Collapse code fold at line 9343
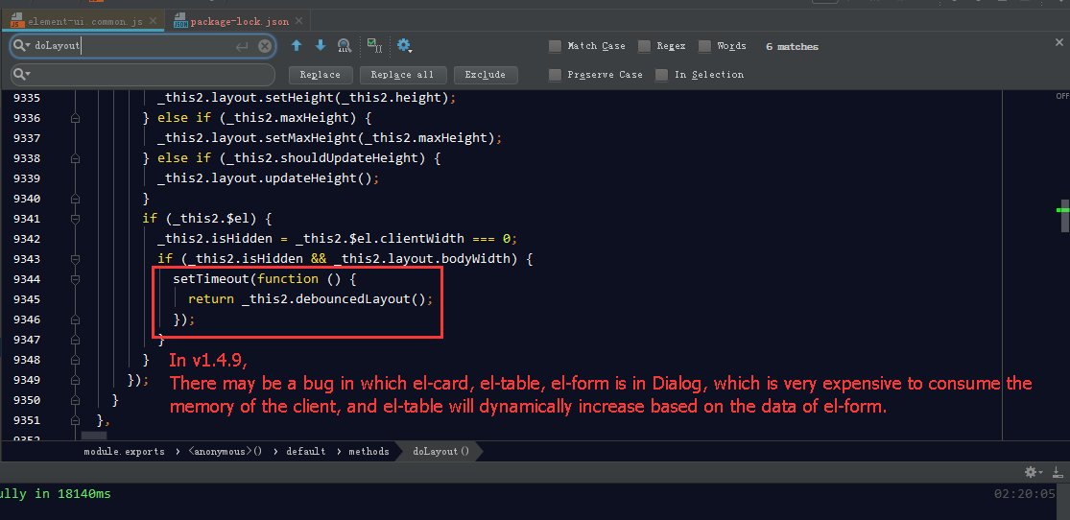Viewport: 1070px width, 520px height. click(x=75, y=259)
